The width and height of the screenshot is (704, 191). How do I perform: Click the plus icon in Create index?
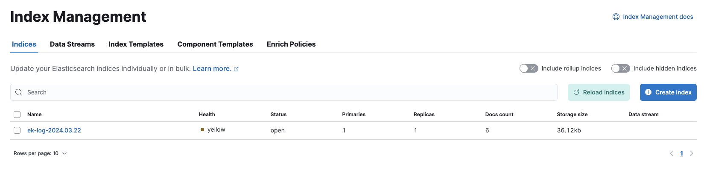pos(648,92)
